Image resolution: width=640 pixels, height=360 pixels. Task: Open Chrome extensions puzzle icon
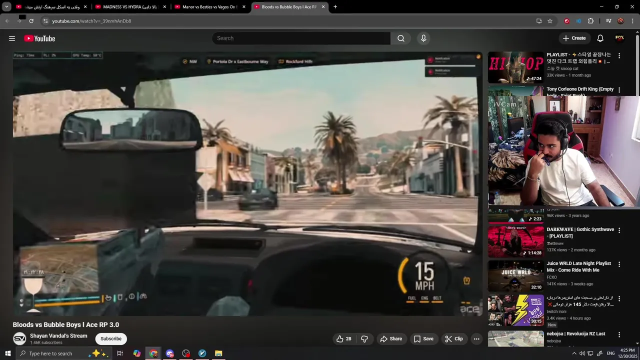(591, 21)
